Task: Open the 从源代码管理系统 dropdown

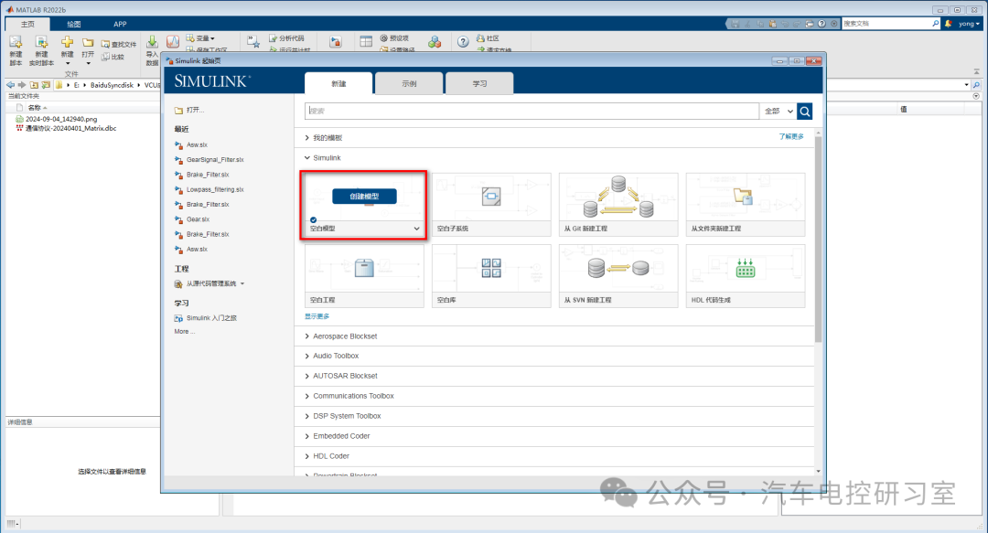Action: 242,283
